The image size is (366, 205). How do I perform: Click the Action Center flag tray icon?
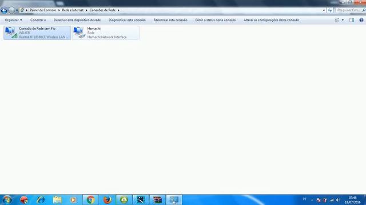[x=319, y=200]
